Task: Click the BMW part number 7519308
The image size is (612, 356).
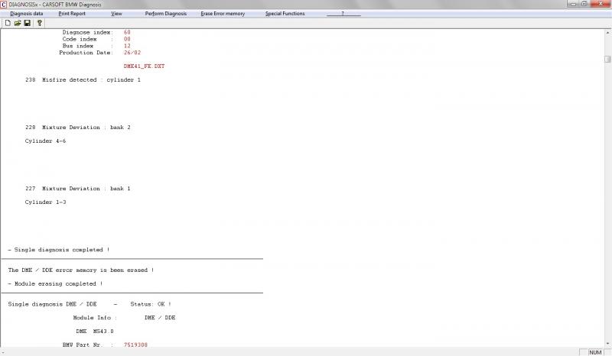Action: point(135,345)
